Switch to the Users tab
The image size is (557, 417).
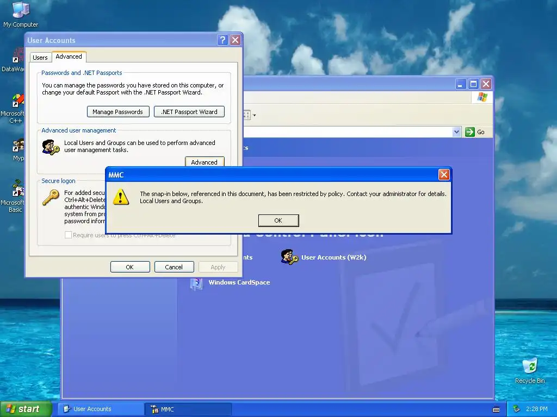40,58
